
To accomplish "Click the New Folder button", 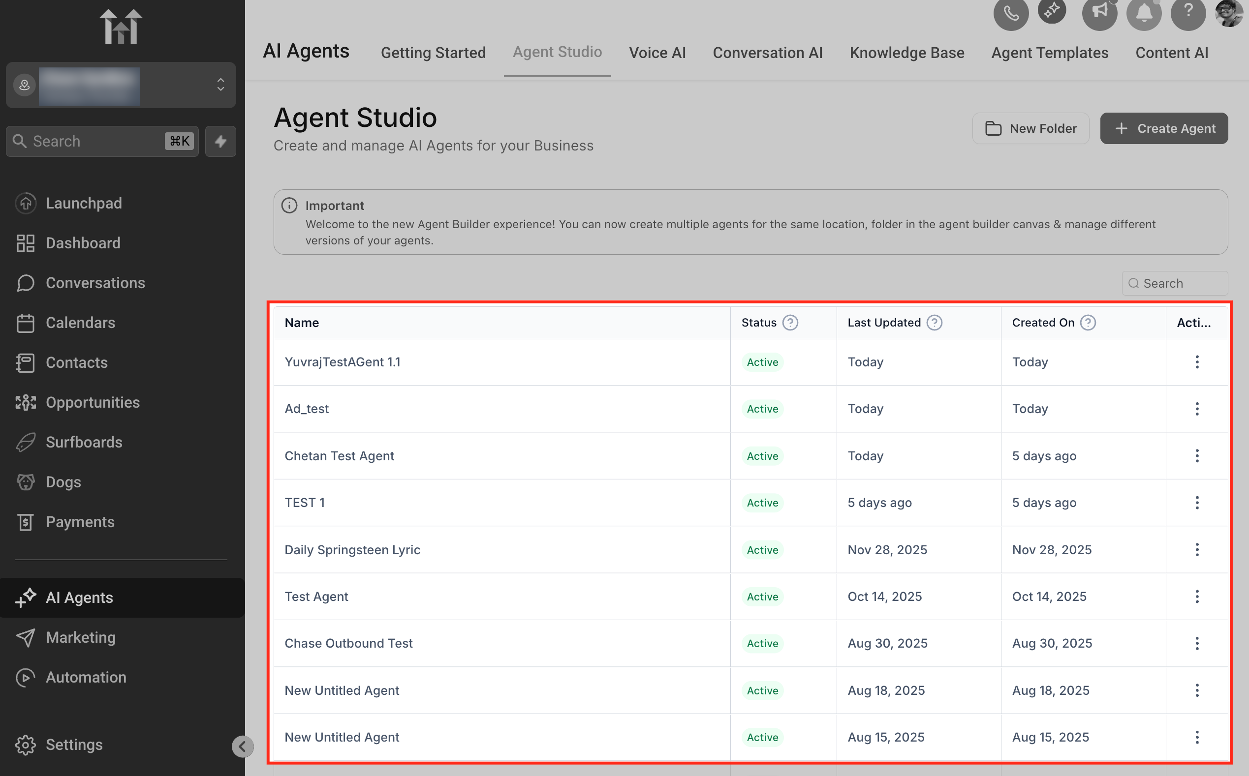I will 1030,128.
